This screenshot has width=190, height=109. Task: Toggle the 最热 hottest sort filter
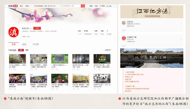tap(27, 50)
